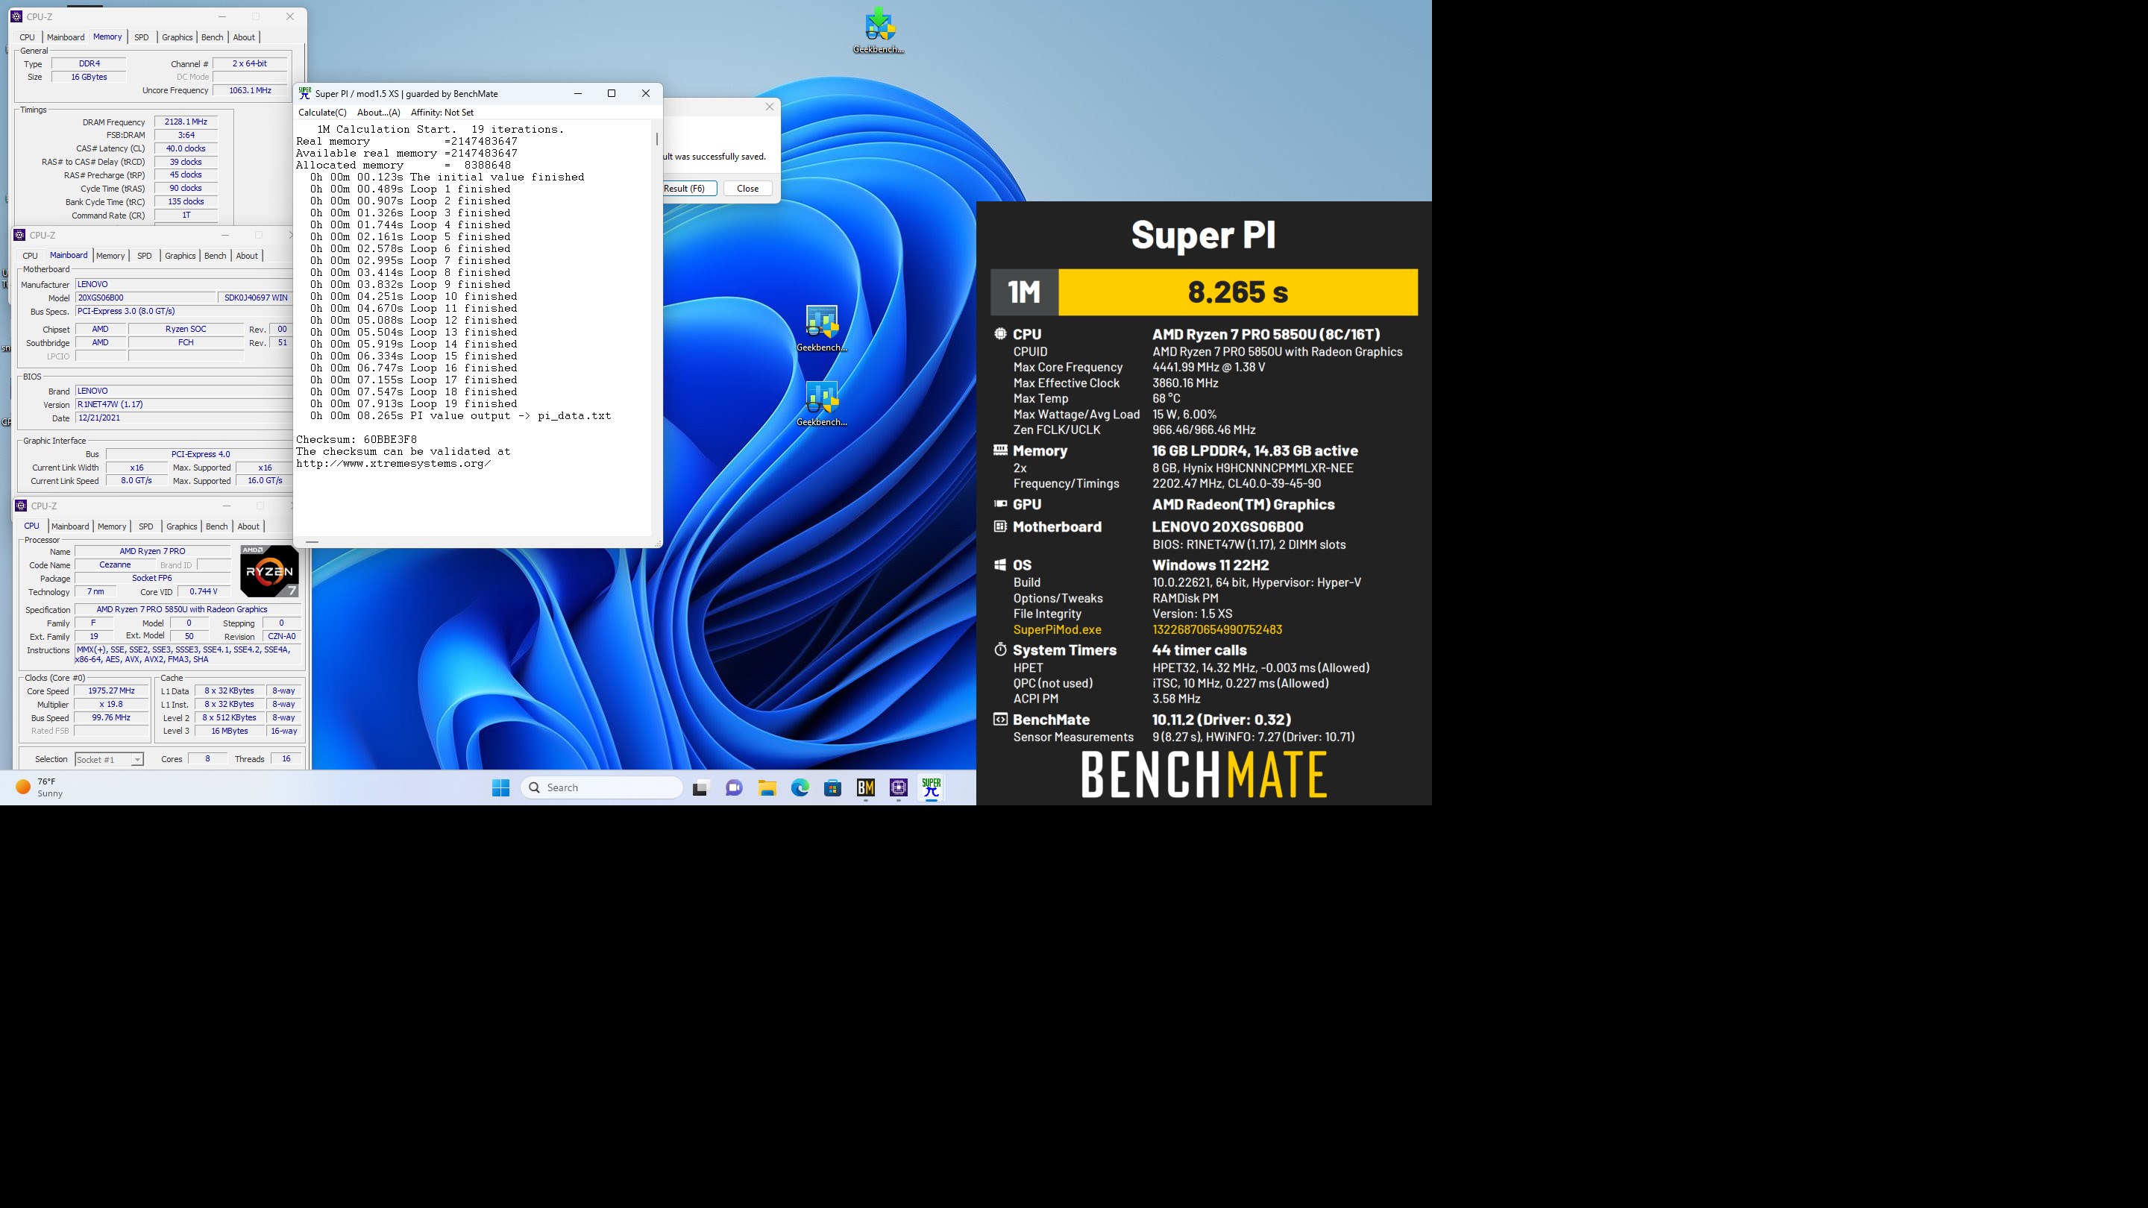
Task: Select Memory tab in middle CPU-Z window
Action: click(x=110, y=256)
